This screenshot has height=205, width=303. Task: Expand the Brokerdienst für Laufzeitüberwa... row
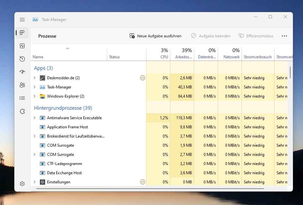[x=35, y=136]
